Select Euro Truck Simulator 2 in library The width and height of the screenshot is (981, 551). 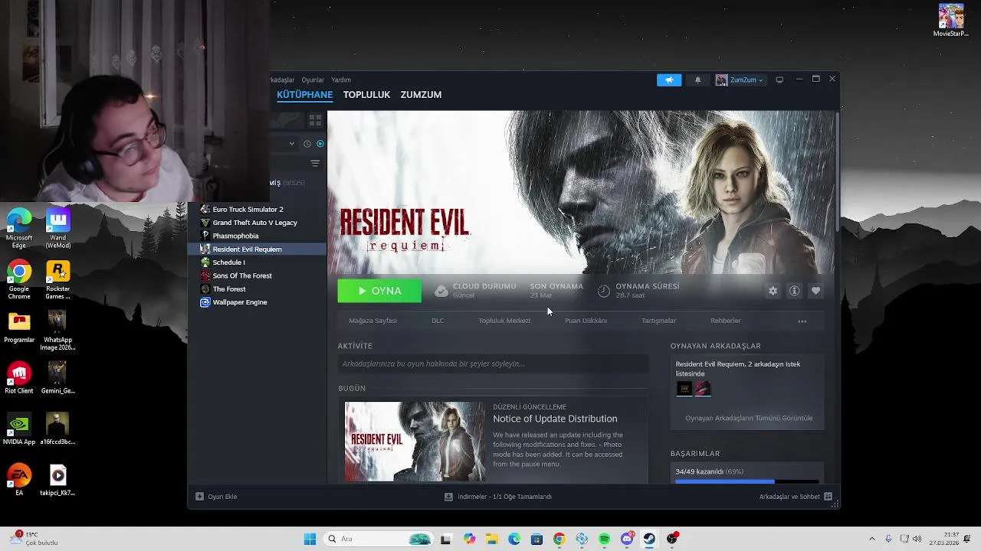(258, 209)
